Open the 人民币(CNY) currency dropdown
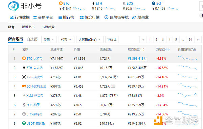 coord(90,39)
